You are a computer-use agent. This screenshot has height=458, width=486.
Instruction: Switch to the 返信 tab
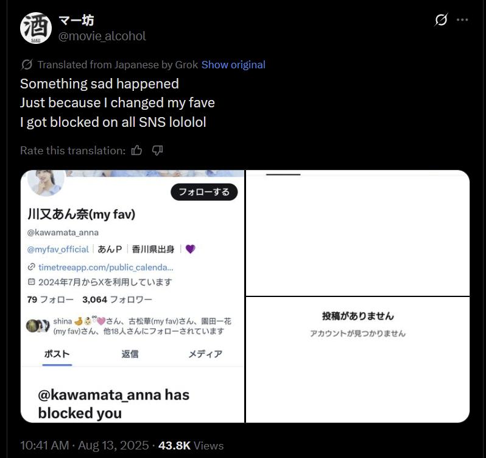click(130, 354)
